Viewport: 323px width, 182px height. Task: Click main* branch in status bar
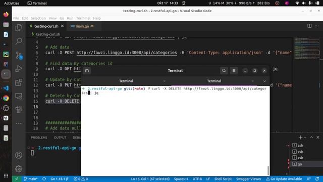pos(31,179)
